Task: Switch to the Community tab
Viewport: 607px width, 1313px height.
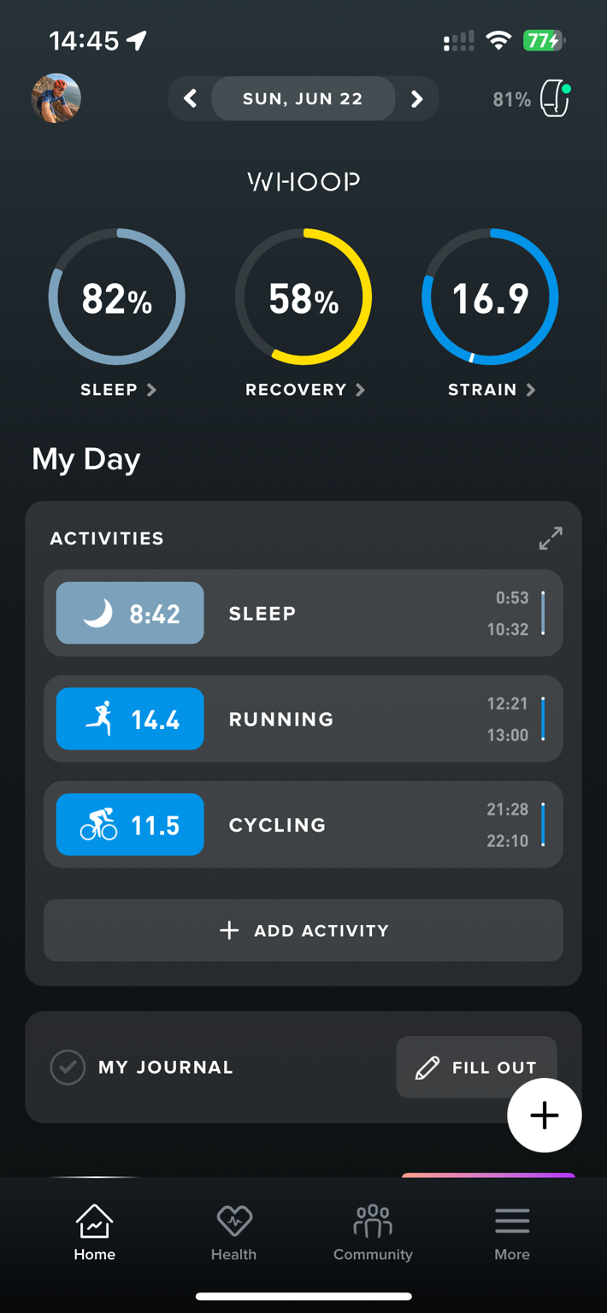Action: [x=373, y=1233]
